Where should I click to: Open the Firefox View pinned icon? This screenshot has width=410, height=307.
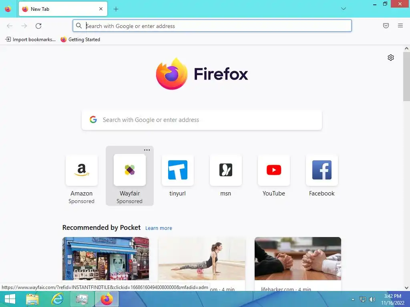coord(8,9)
